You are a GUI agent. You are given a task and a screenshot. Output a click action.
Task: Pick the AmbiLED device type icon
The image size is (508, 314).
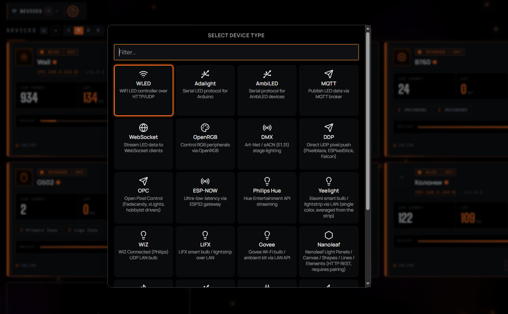coord(267,74)
